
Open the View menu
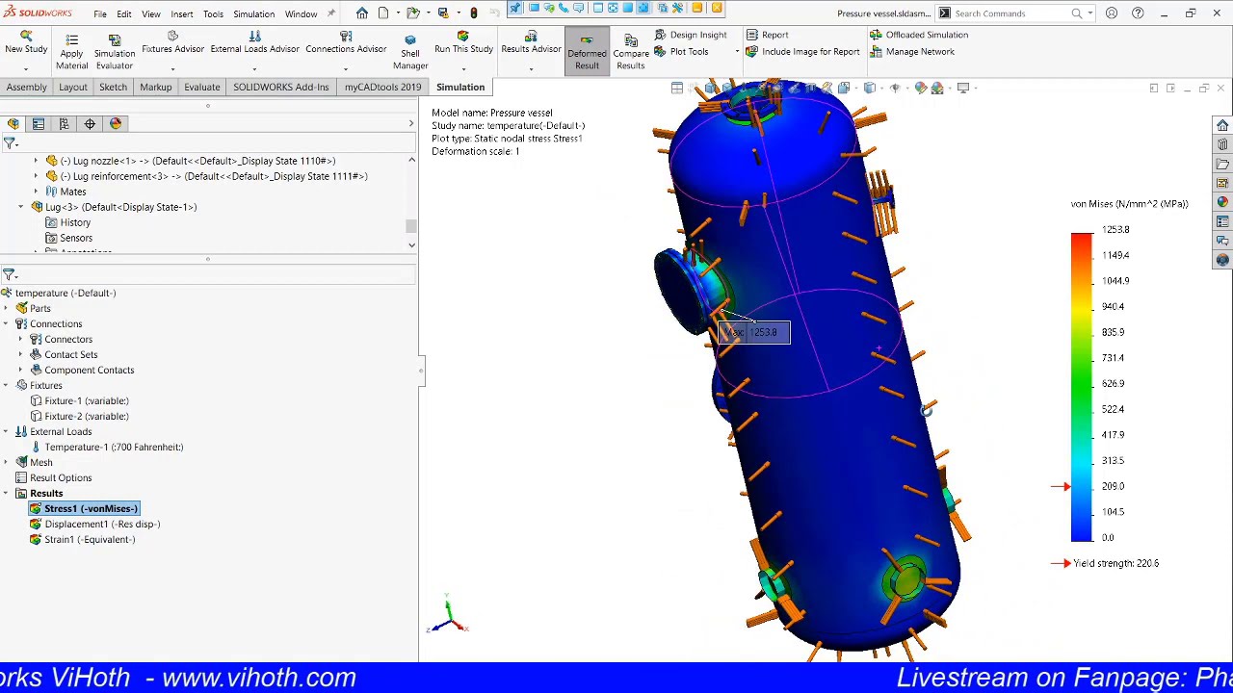tap(151, 13)
